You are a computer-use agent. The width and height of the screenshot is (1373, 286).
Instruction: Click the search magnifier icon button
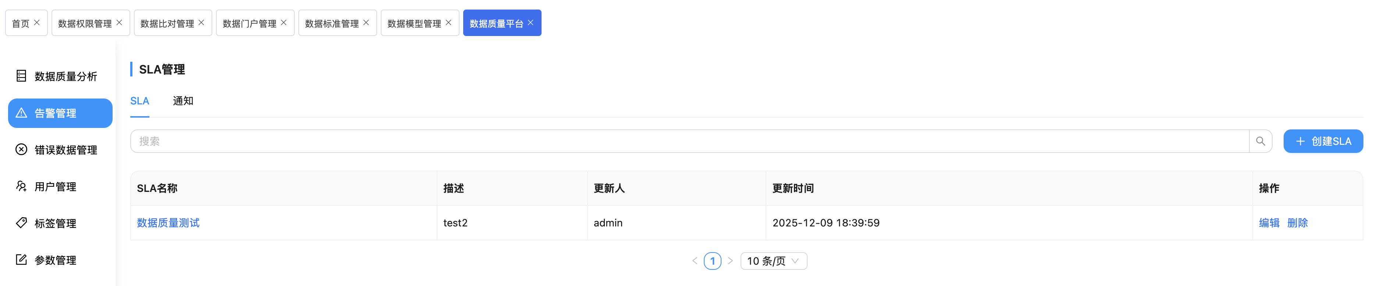(x=1260, y=141)
